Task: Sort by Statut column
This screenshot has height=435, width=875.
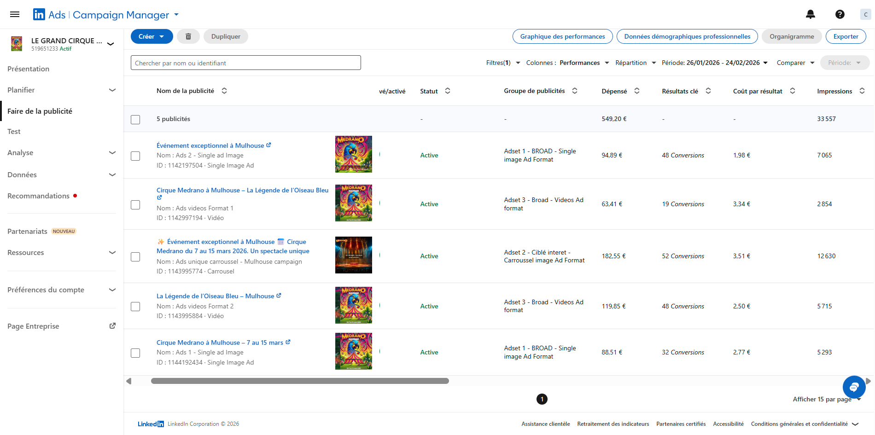Action: point(448,91)
